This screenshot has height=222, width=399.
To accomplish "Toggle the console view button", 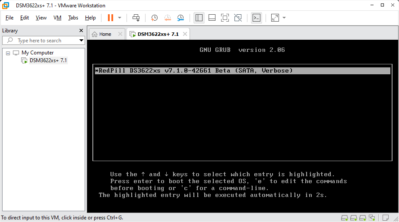I will 256,18.
